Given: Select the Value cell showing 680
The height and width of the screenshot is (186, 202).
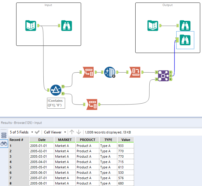Looking at the screenshot, I should click(x=126, y=183).
